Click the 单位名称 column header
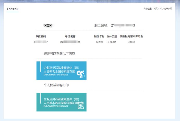180x121 pixels. coord(70,36)
